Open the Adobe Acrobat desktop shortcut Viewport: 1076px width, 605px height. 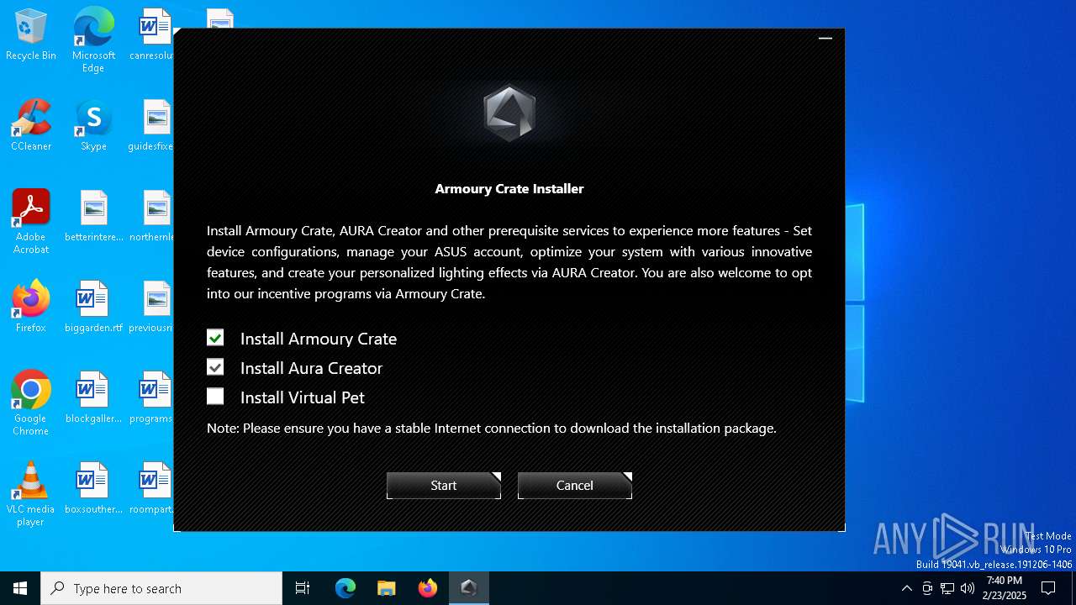[31, 221]
